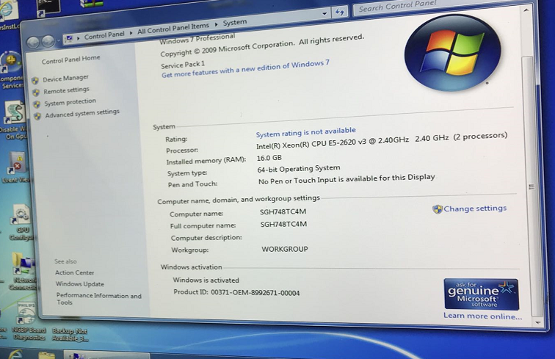Select 'Control Panel' breadcrumb in address bar
This screenshot has height=359, width=555.
(106, 35)
